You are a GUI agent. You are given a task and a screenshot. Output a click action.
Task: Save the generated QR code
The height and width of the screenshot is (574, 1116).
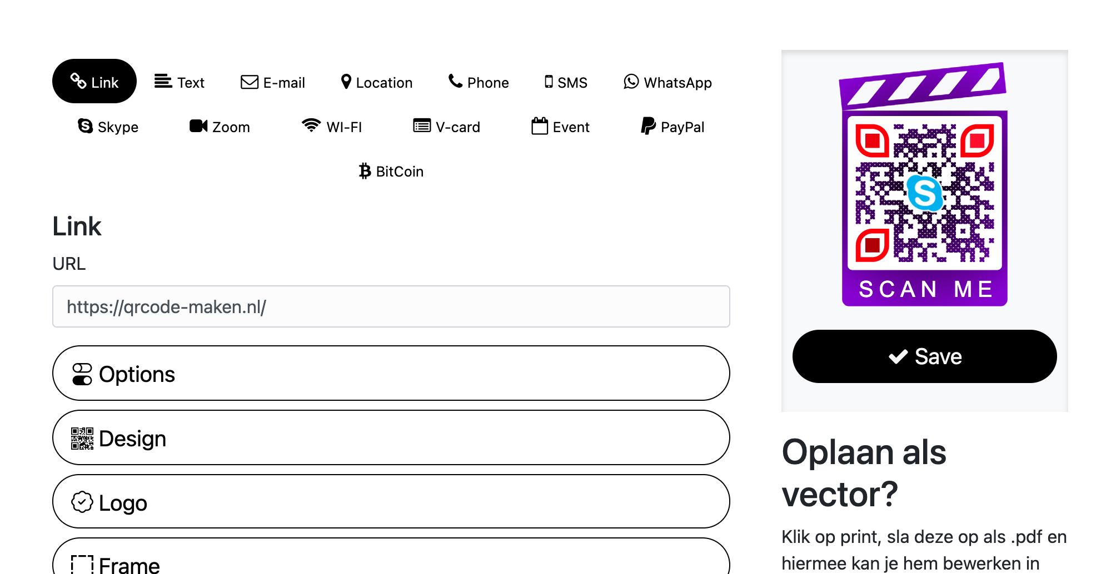coord(924,356)
